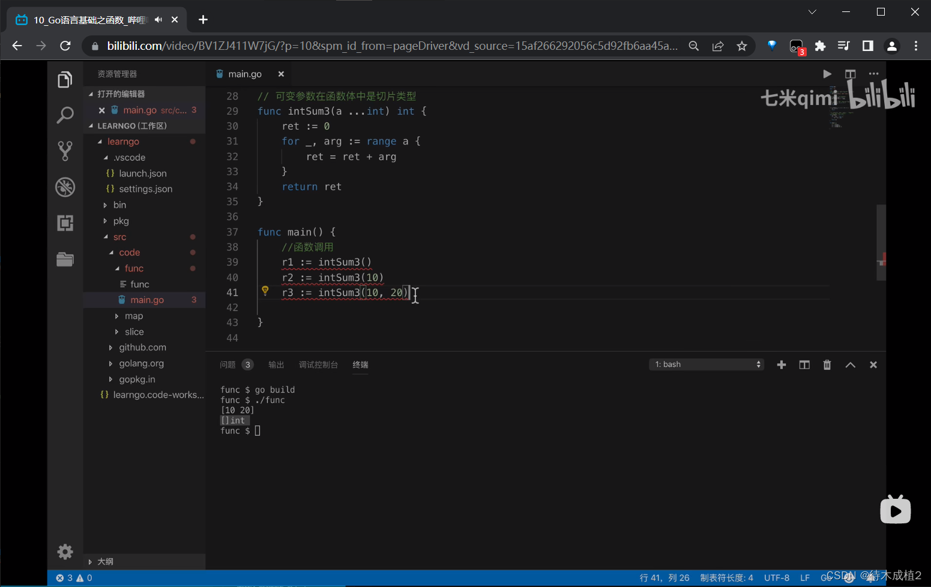Click the browser address bar URL

393,46
